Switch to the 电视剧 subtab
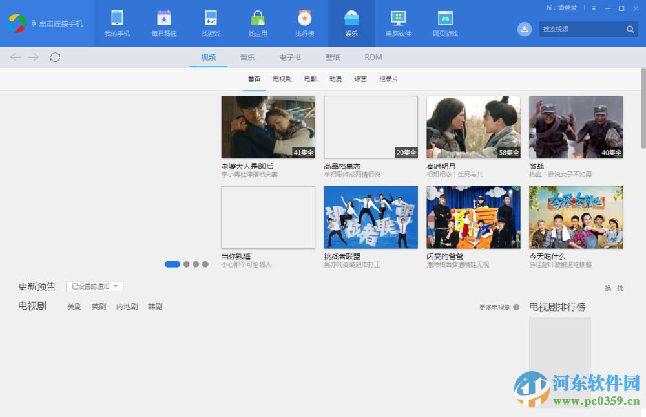Screen dimensions: 646x417 point(281,78)
